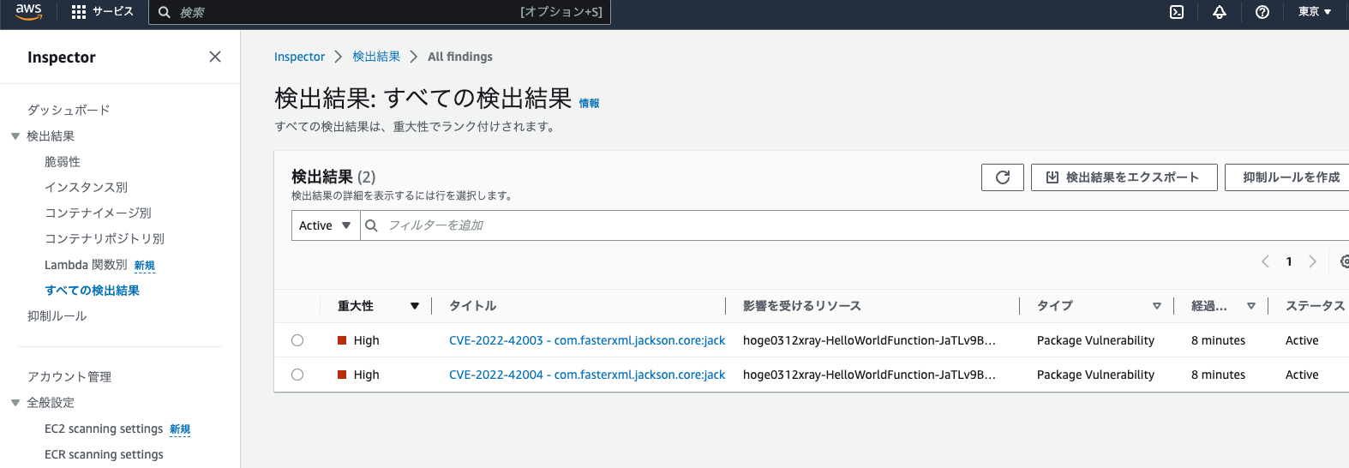Open the CVE-2022-42004 finding link

click(587, 375)
